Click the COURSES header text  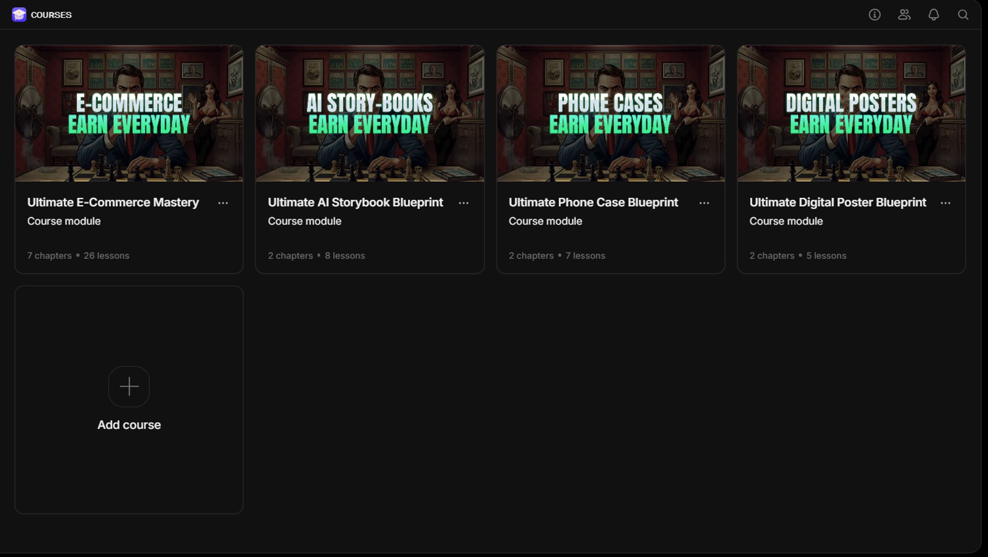[51, 15]
